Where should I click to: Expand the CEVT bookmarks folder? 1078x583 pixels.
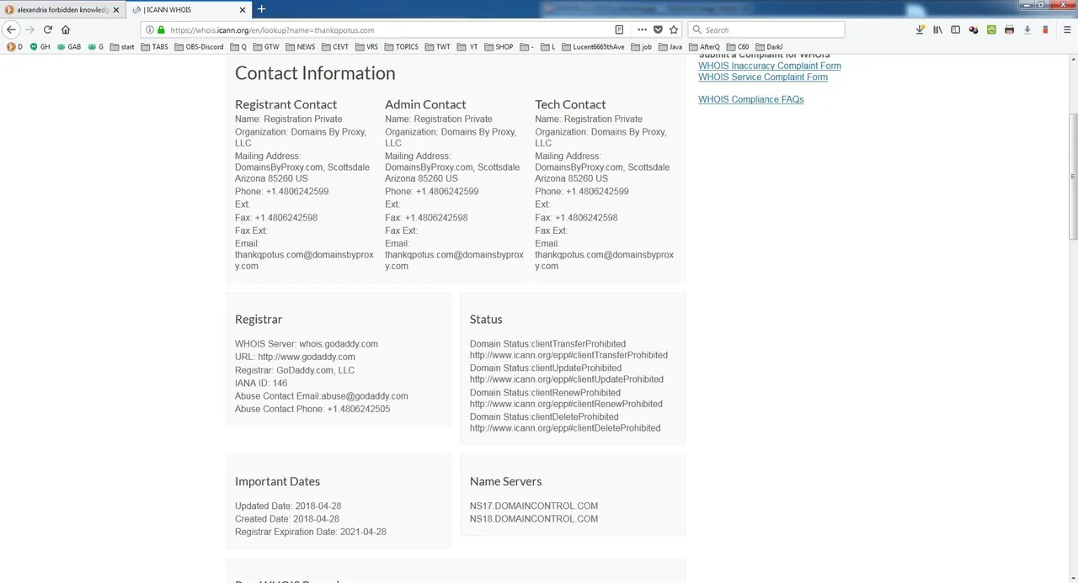tap(335, 47)
